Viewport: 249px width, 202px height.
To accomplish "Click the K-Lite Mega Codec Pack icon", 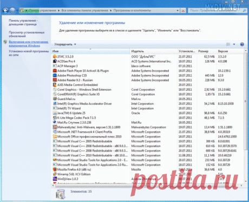I will [x=55, y=118].
